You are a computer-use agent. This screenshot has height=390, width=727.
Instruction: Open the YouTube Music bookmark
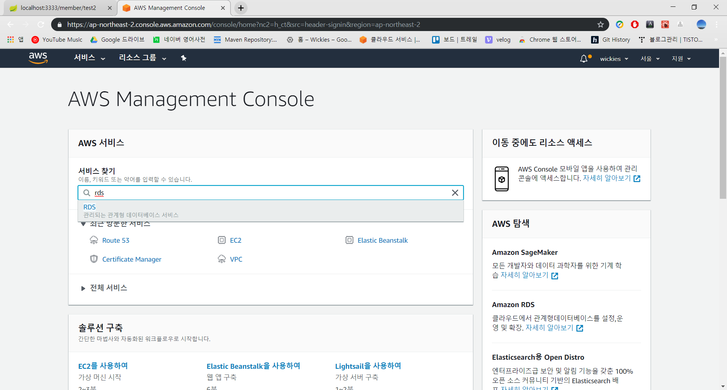[57, 39]
